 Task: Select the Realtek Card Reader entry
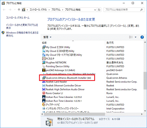point(56,82)
